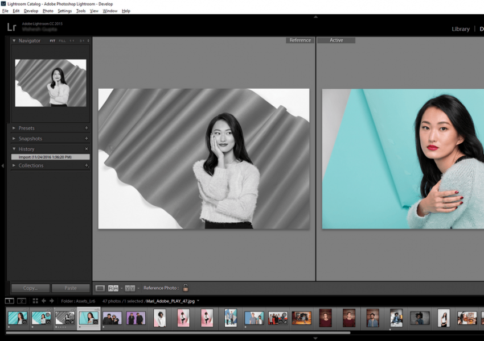Collapse the Navigator panel

pyautogui.click(x=14, y=41)
